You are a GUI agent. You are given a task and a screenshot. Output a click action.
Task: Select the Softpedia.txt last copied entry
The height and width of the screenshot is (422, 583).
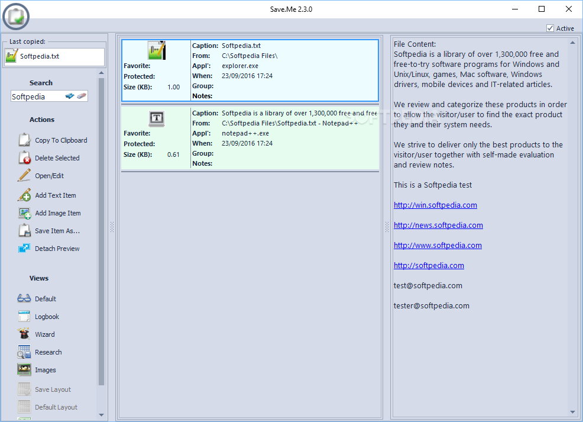click(54, 57)
